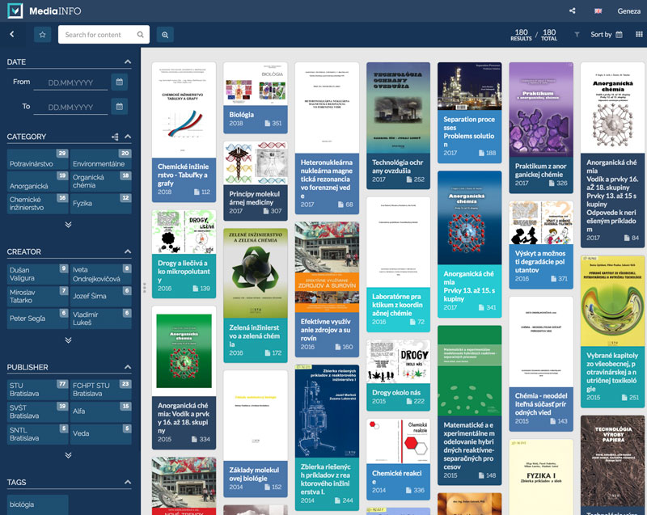Open Zelená inžinierstvo a zelená chémia card

256,296
